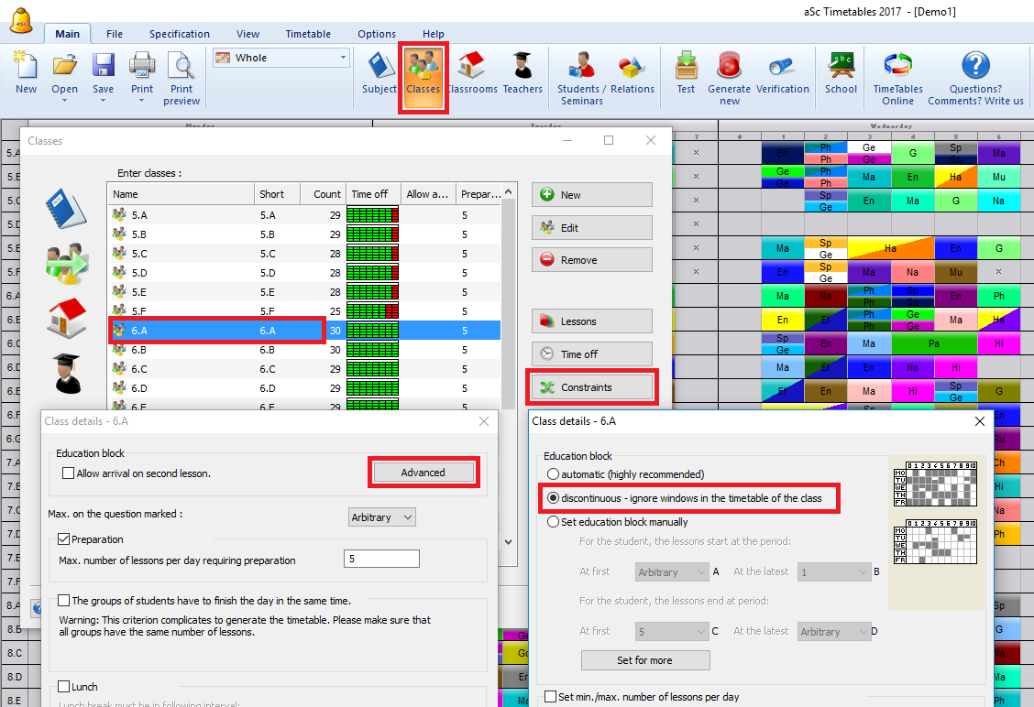Open the Arbitrary max marked dropdown
This screenshot has height=707, width=1034.
382,517
